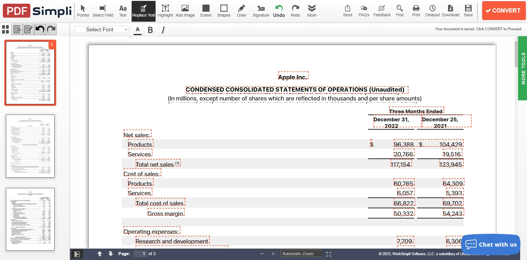Open the Add Image tool
The image size is (527, 260).
[x=185, y=11]
